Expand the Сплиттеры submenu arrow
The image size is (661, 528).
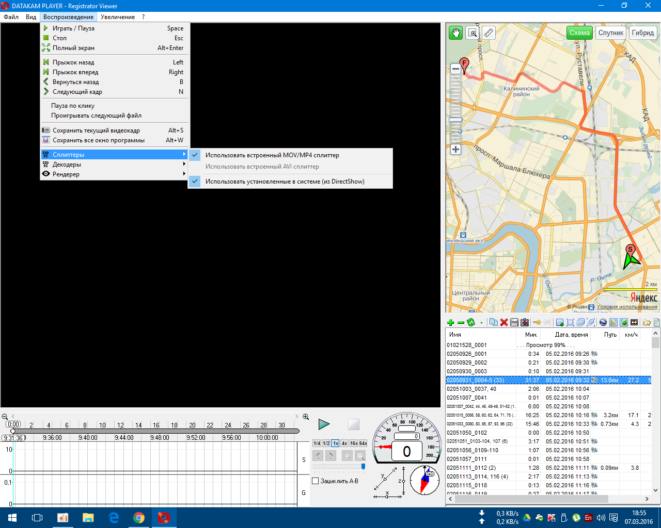coord(184,155)
